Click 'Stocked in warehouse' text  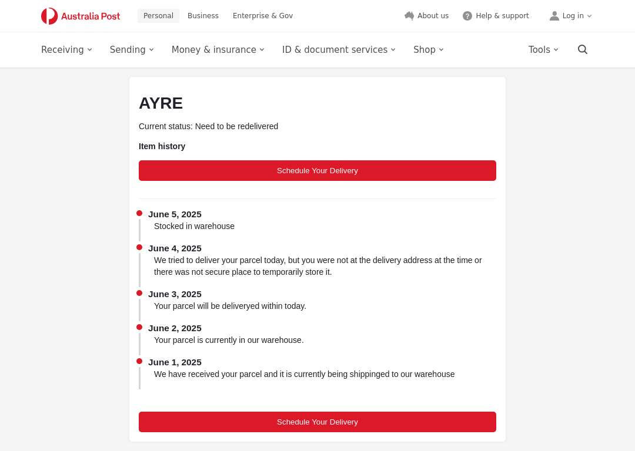[194, 226]
